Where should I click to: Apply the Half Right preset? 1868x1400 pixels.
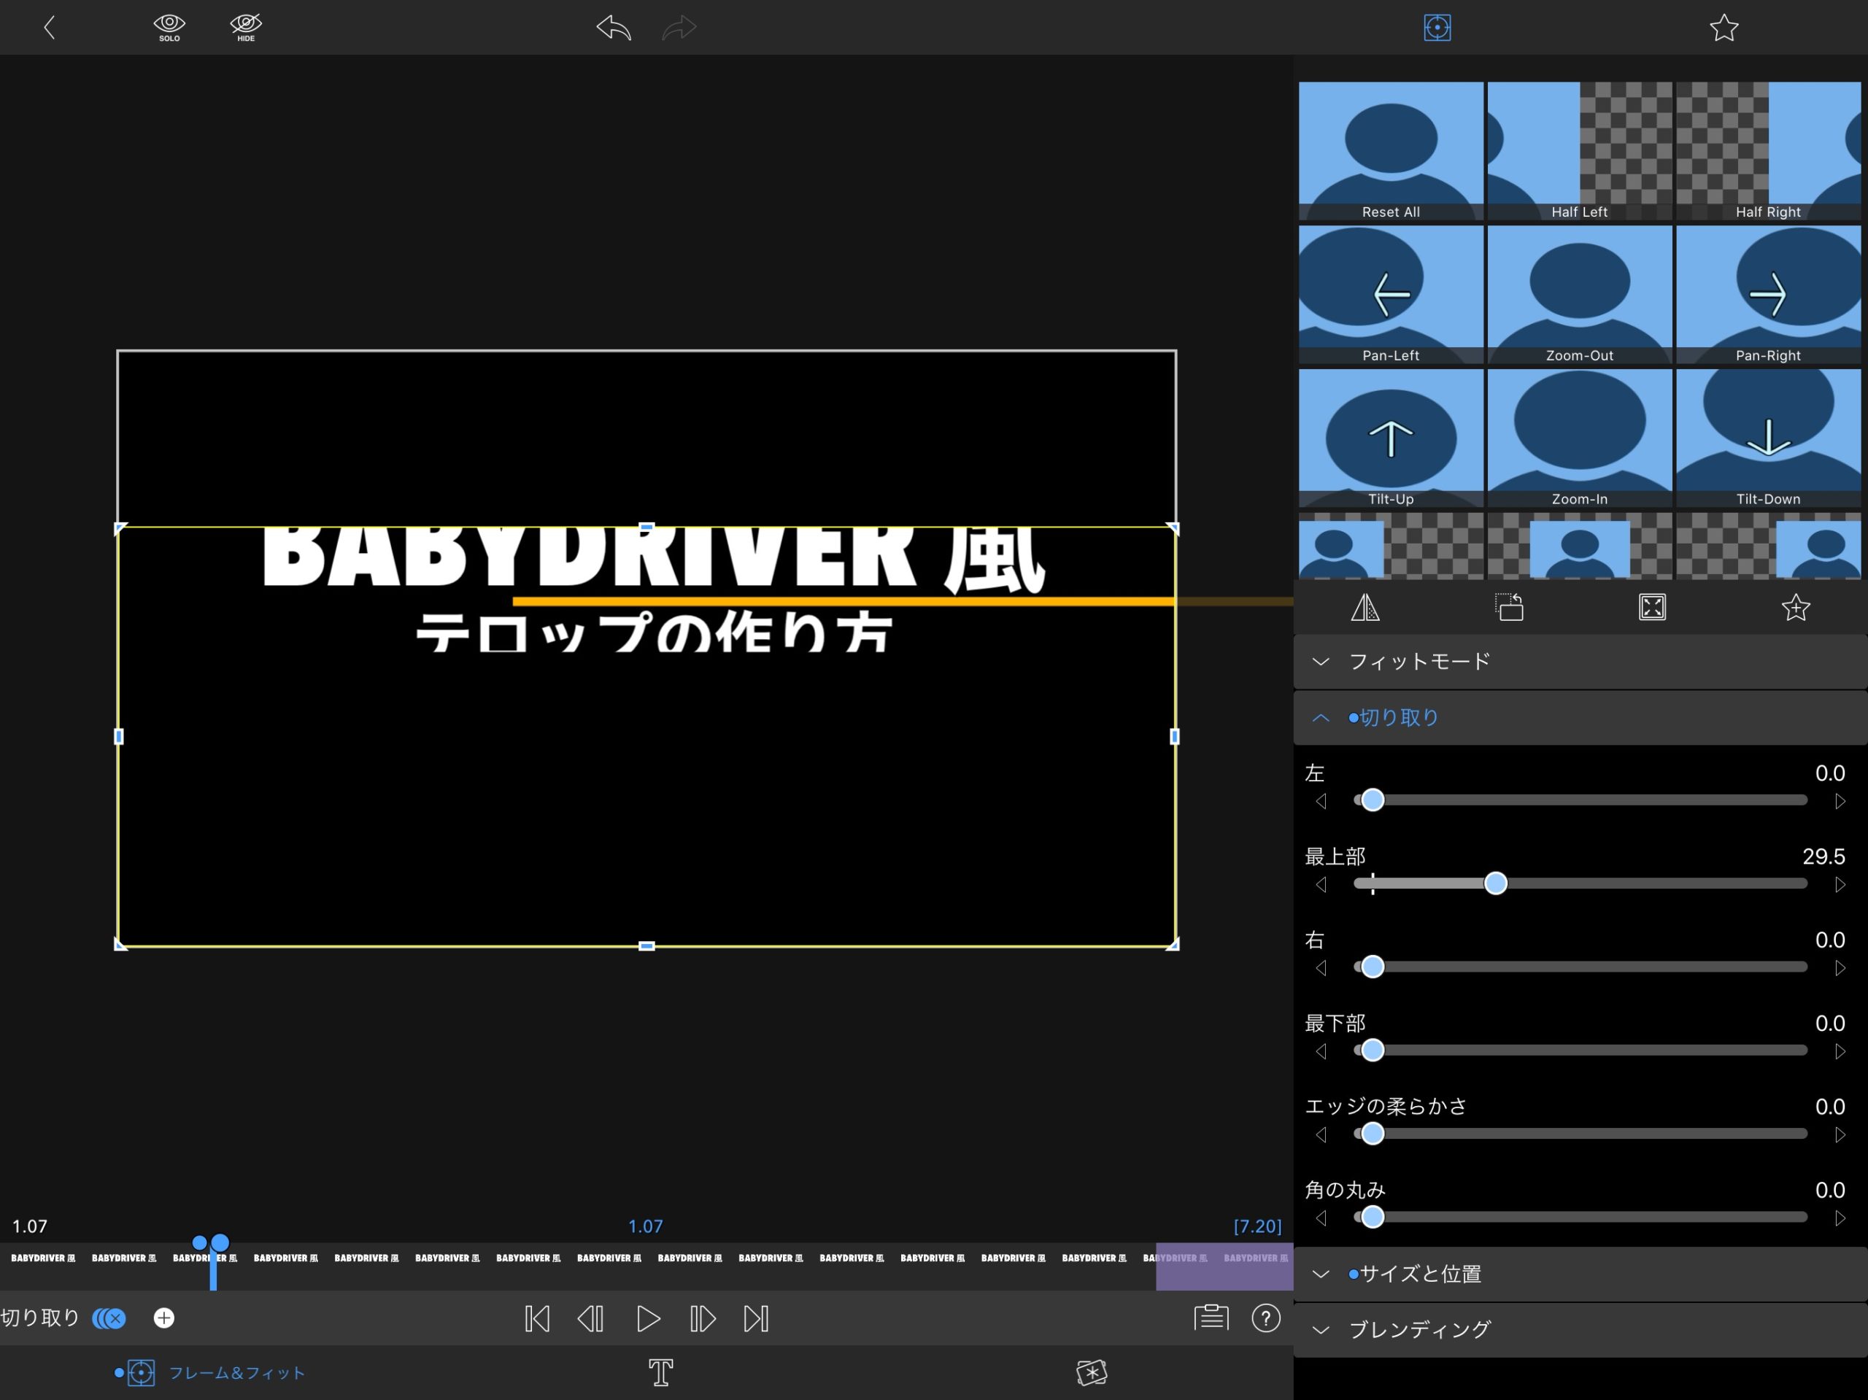pyautogui.click(x=1768, y=151)
